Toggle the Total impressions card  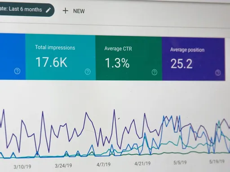60,57
